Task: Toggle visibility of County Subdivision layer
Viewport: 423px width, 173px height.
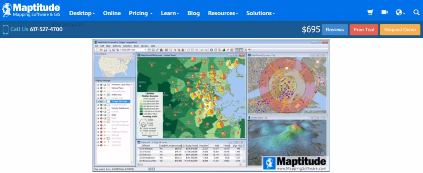Action: pos(101,108)
